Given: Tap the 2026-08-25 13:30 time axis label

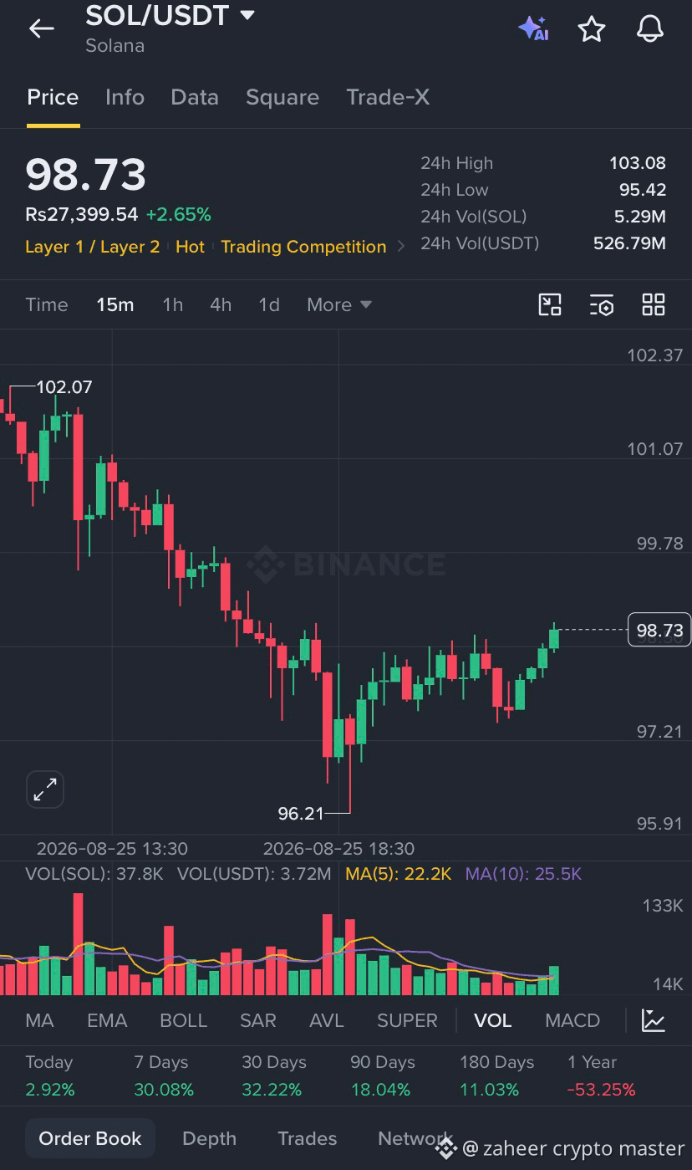Looking at the screenshot, I should tap(112, 849).
